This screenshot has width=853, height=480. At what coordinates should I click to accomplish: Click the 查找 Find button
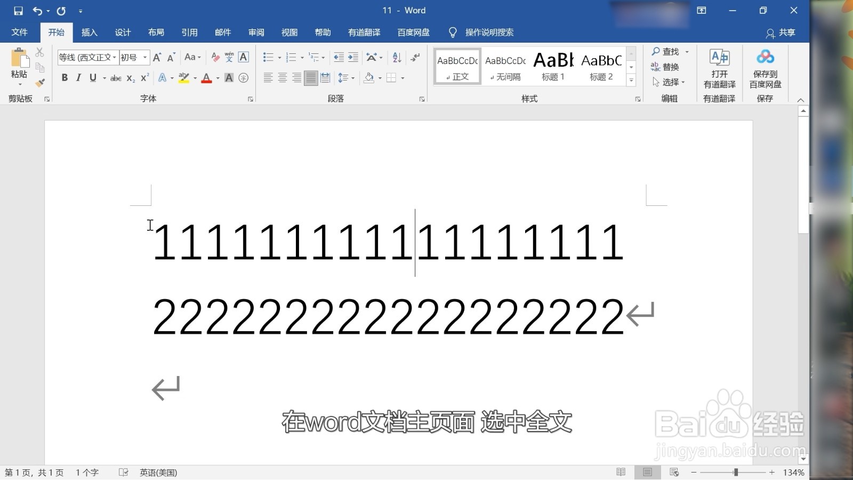665,52
